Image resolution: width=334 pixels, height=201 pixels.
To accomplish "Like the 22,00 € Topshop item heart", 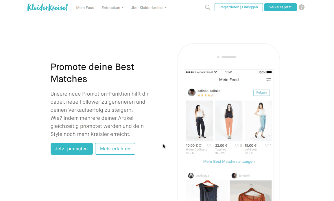I will pos(237,145).
